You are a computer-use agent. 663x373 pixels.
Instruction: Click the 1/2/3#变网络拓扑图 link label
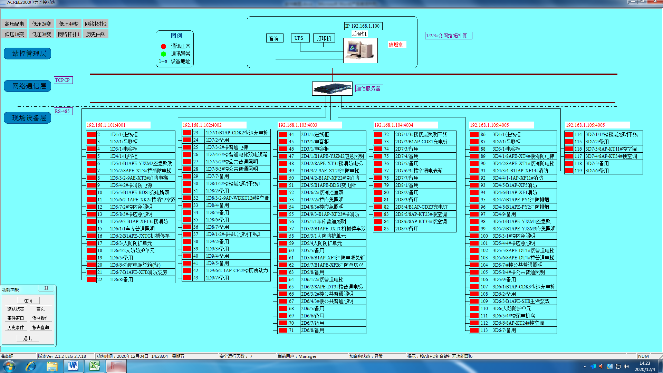(x=448, y=36)
